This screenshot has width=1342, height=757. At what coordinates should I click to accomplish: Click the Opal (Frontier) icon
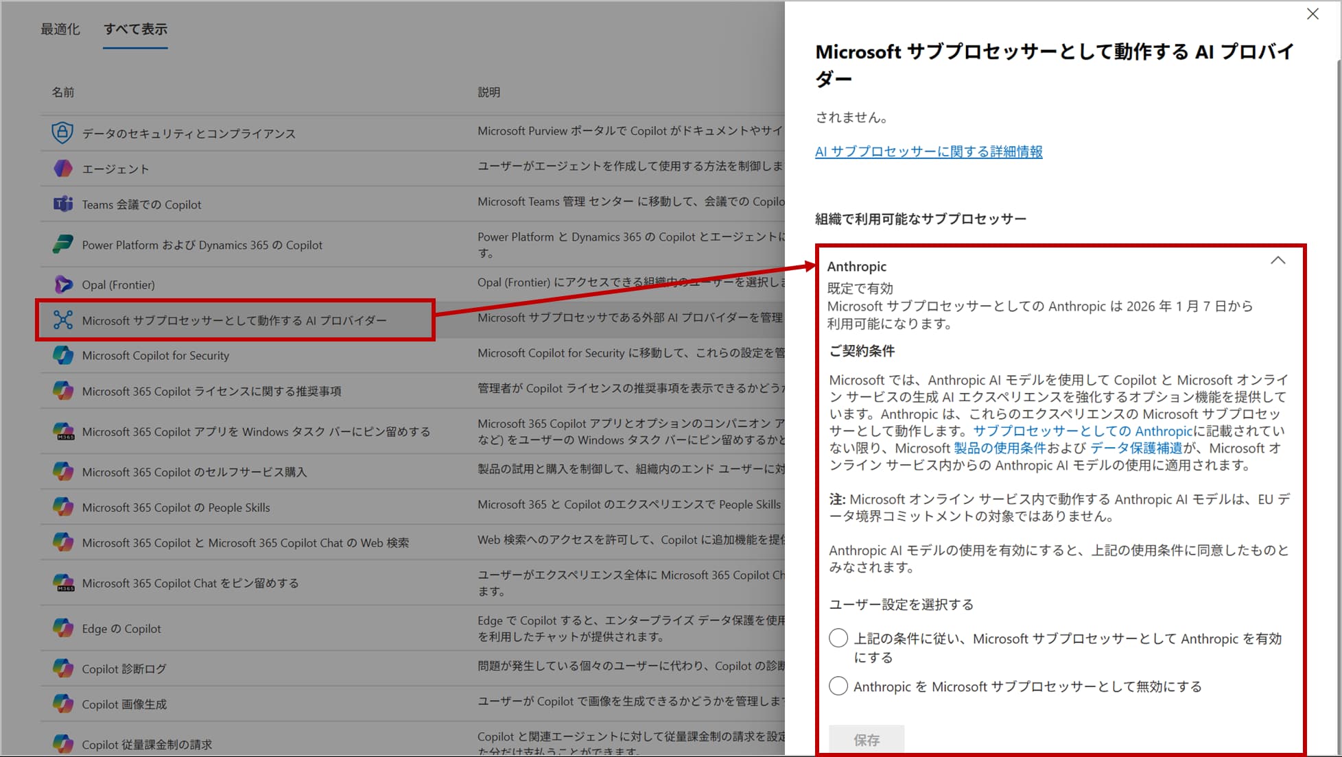tap(62, 284)
